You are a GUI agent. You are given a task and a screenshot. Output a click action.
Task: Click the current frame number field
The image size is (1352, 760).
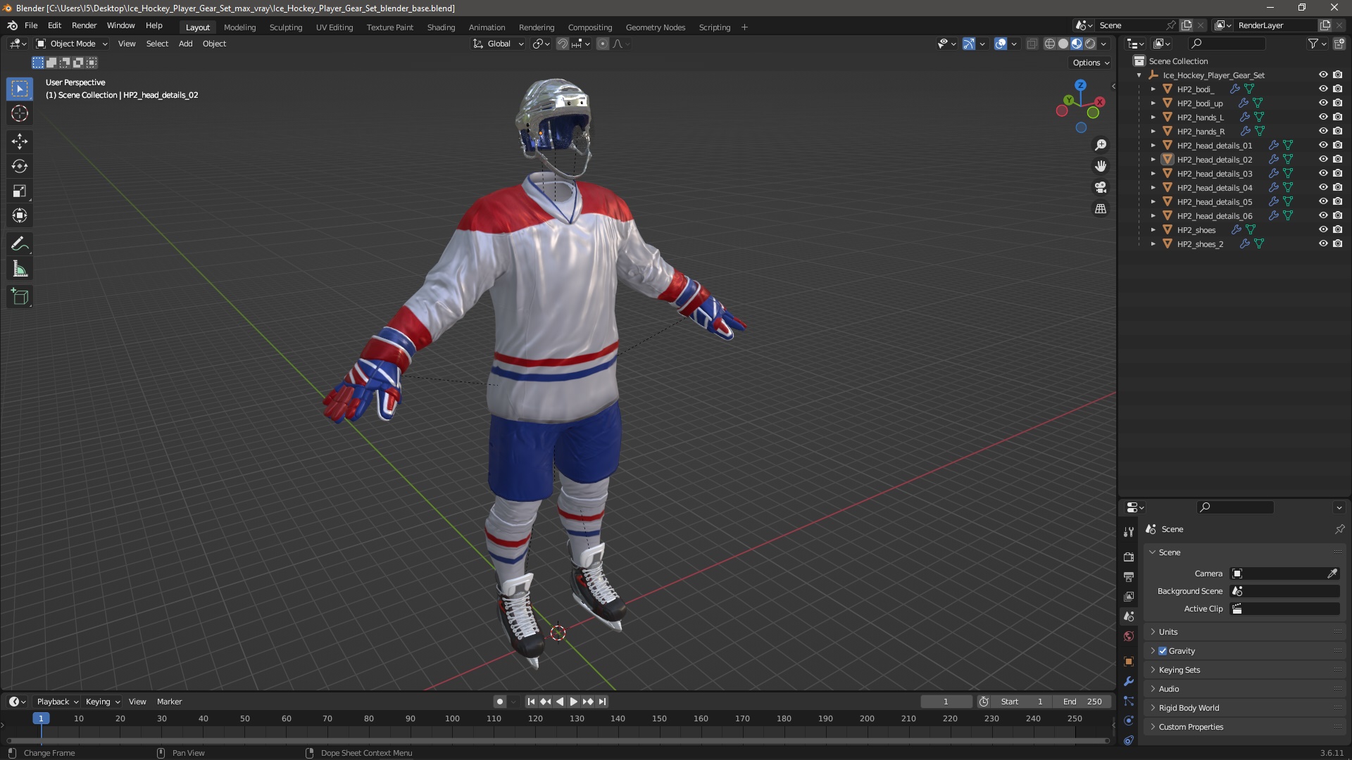946,702
